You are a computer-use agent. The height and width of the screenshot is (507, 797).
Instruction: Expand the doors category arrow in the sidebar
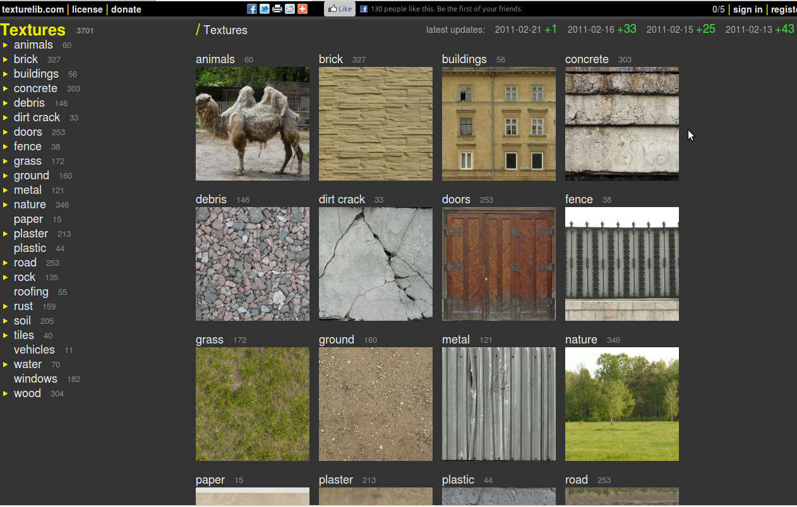pos(6,132)
